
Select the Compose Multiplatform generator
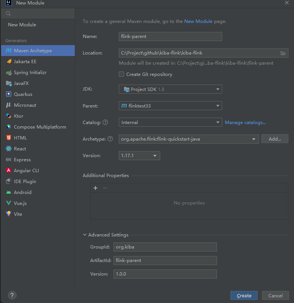[38, 127]
